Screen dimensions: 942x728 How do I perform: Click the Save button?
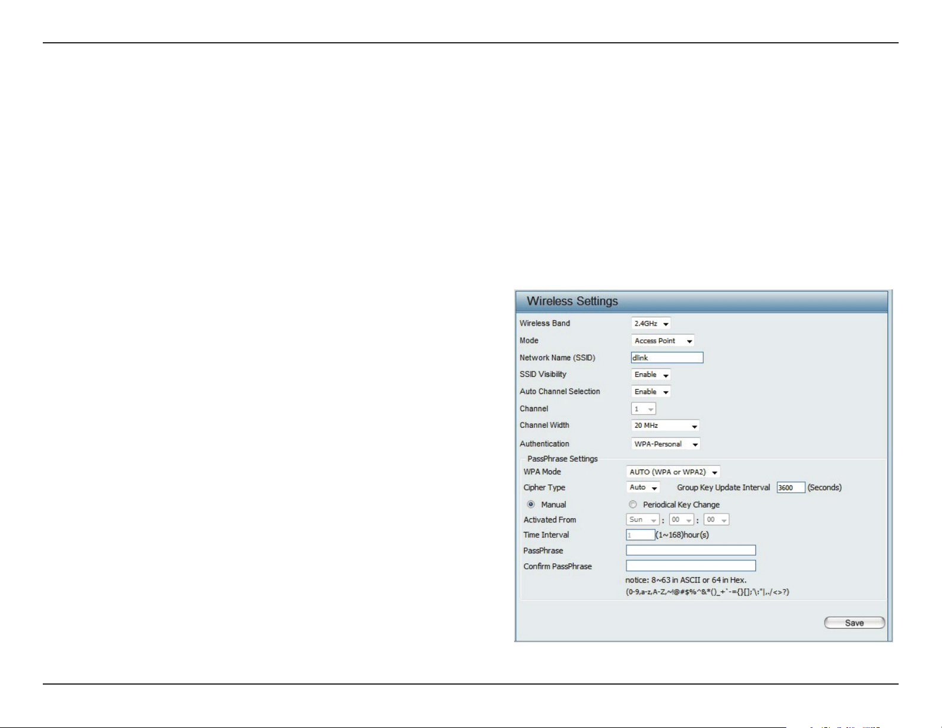tap(855, 623)
